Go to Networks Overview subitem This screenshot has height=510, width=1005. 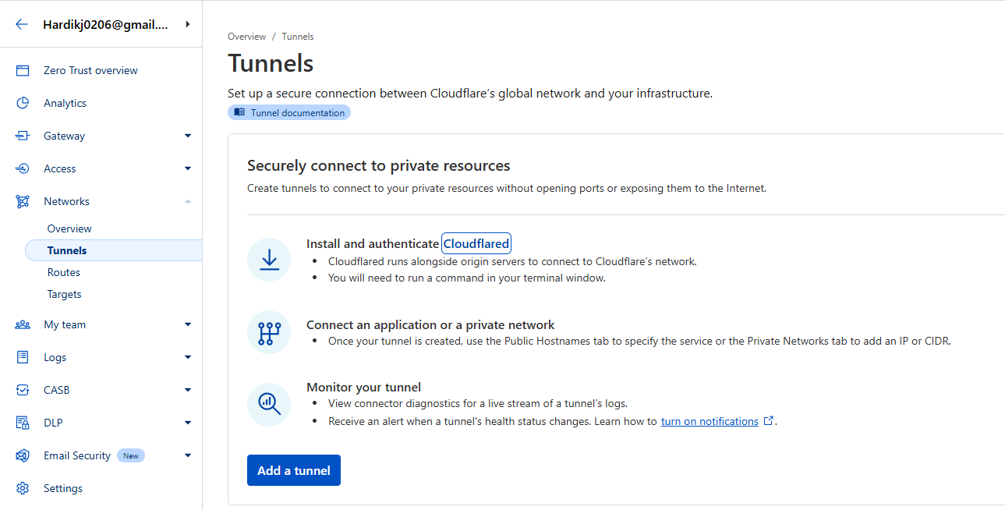pyautogui.click(x=69, y=228)
